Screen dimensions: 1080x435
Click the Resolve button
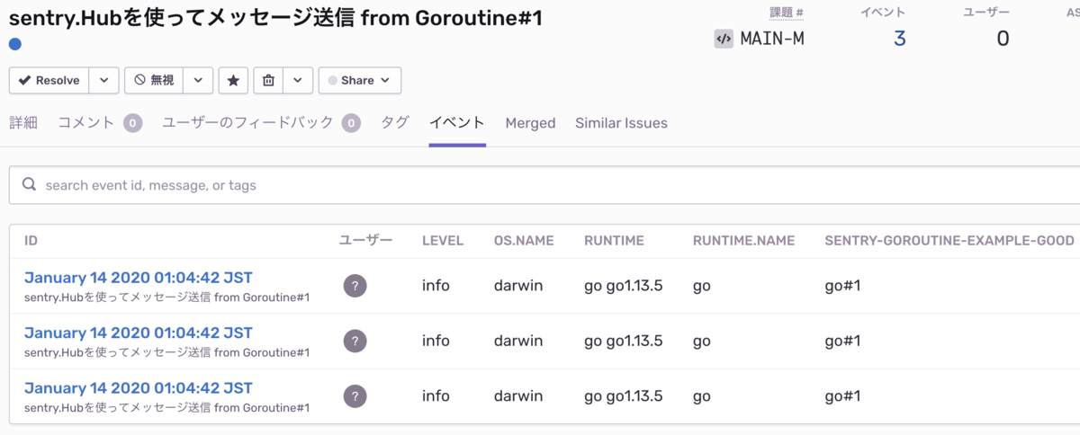coord(49,80)
